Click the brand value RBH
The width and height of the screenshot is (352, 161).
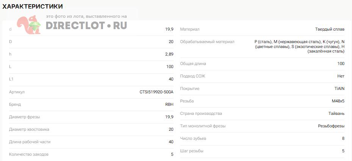pyautogui.click(x=169, y=104)
